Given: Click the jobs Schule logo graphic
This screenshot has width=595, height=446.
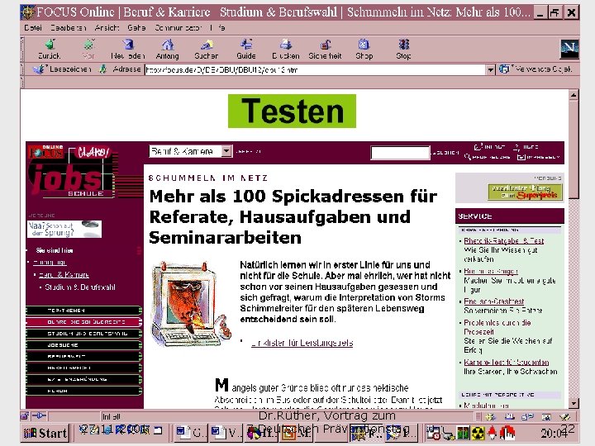Looking at the screenshot, I should click(70, 180).
